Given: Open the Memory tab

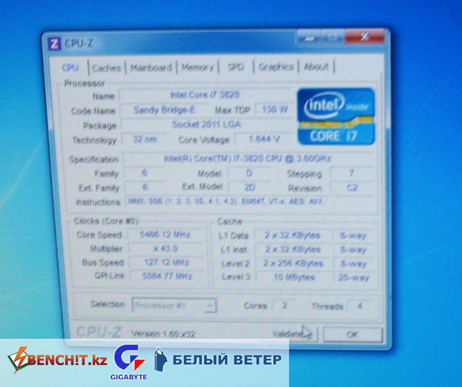Looking at the screenshot, I should pyautogui.click(x=197, y=67).
